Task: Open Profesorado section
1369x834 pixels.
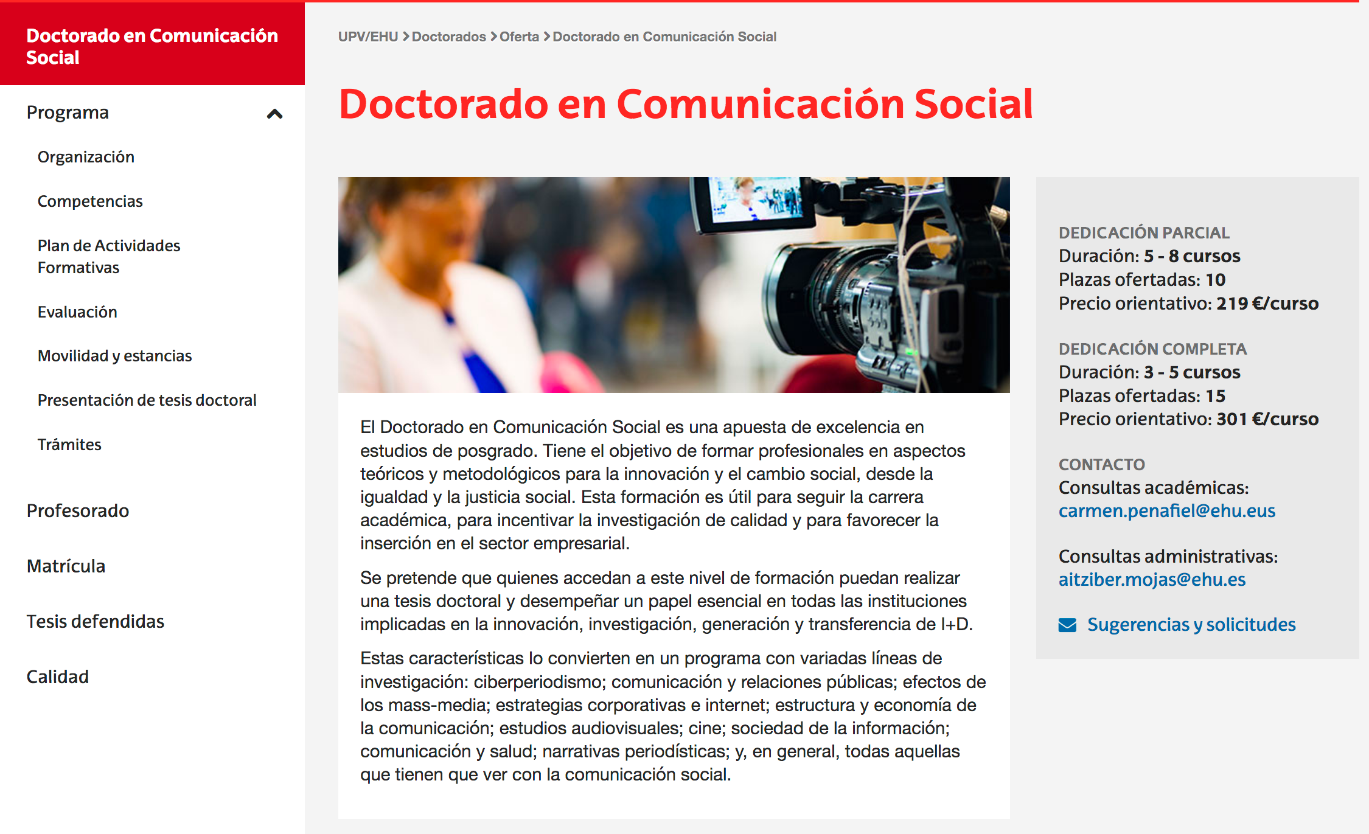Action: pos(78,511)
